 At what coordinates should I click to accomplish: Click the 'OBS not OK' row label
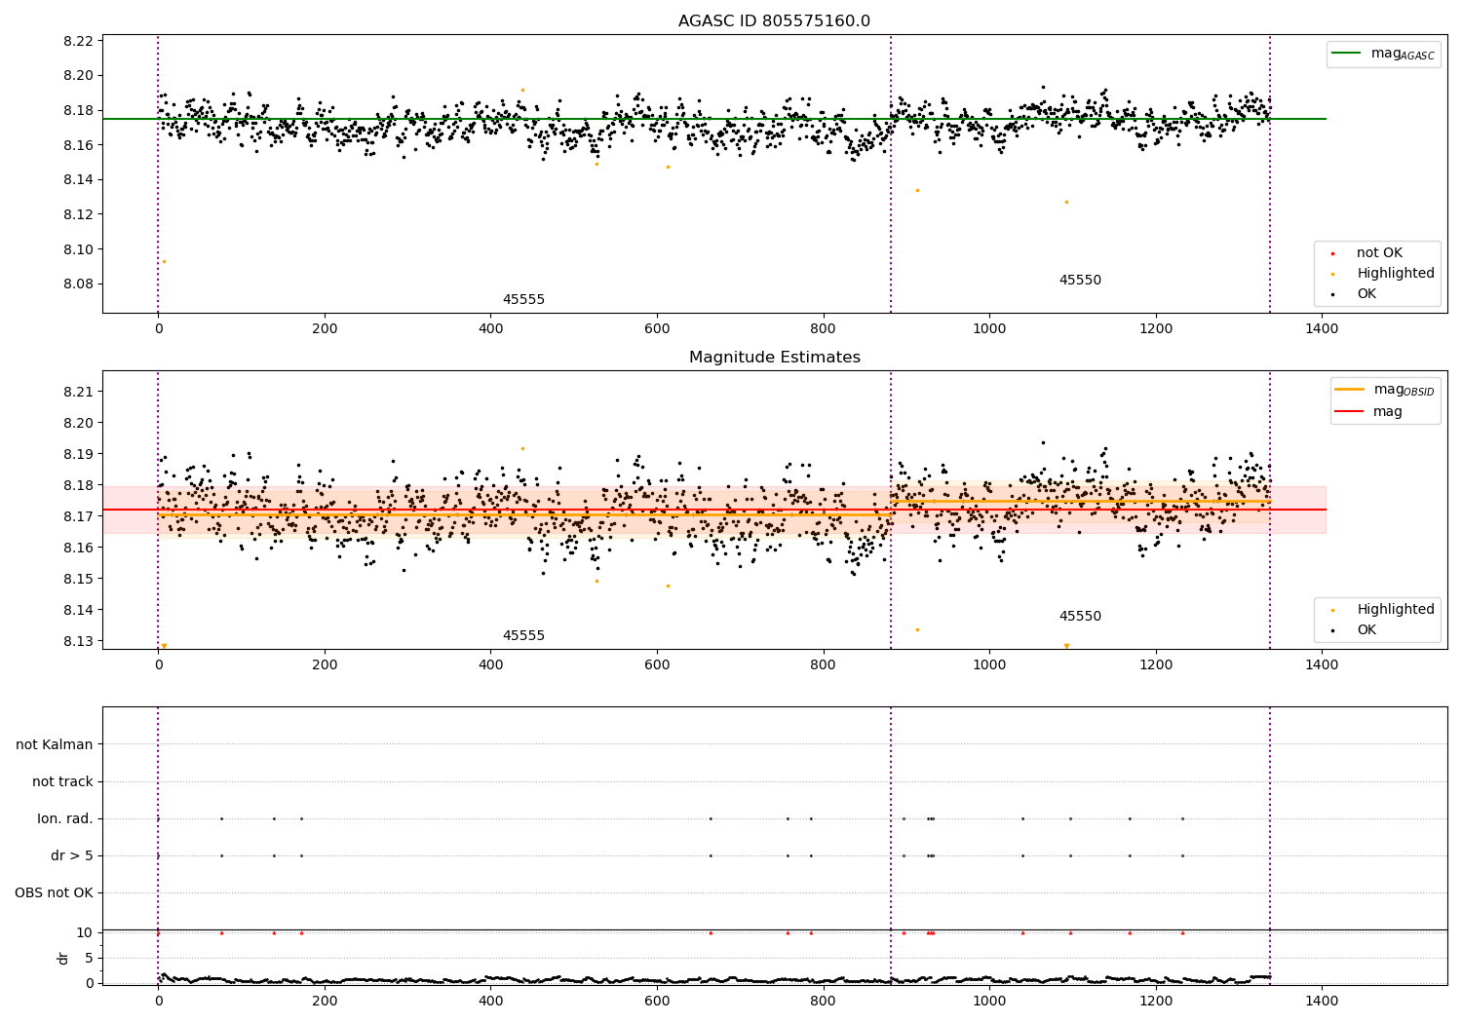[54, 893]
